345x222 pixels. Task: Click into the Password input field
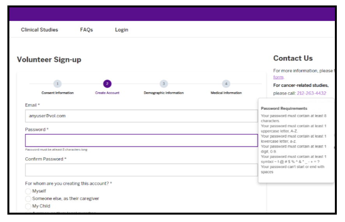pyautogui.click(x=141, y=141)
